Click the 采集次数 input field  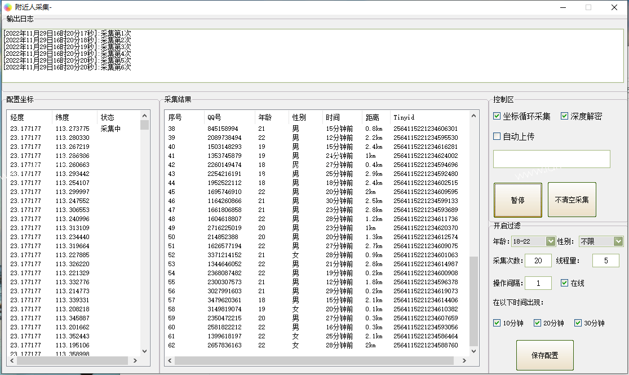538,261
